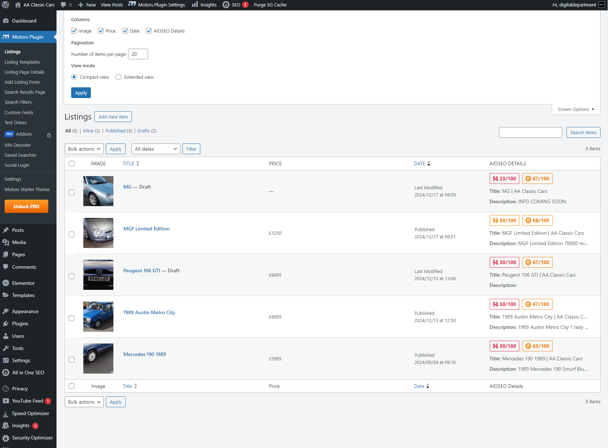
Task: Sort by Date in table footer
Action: (x=422, y=386)
